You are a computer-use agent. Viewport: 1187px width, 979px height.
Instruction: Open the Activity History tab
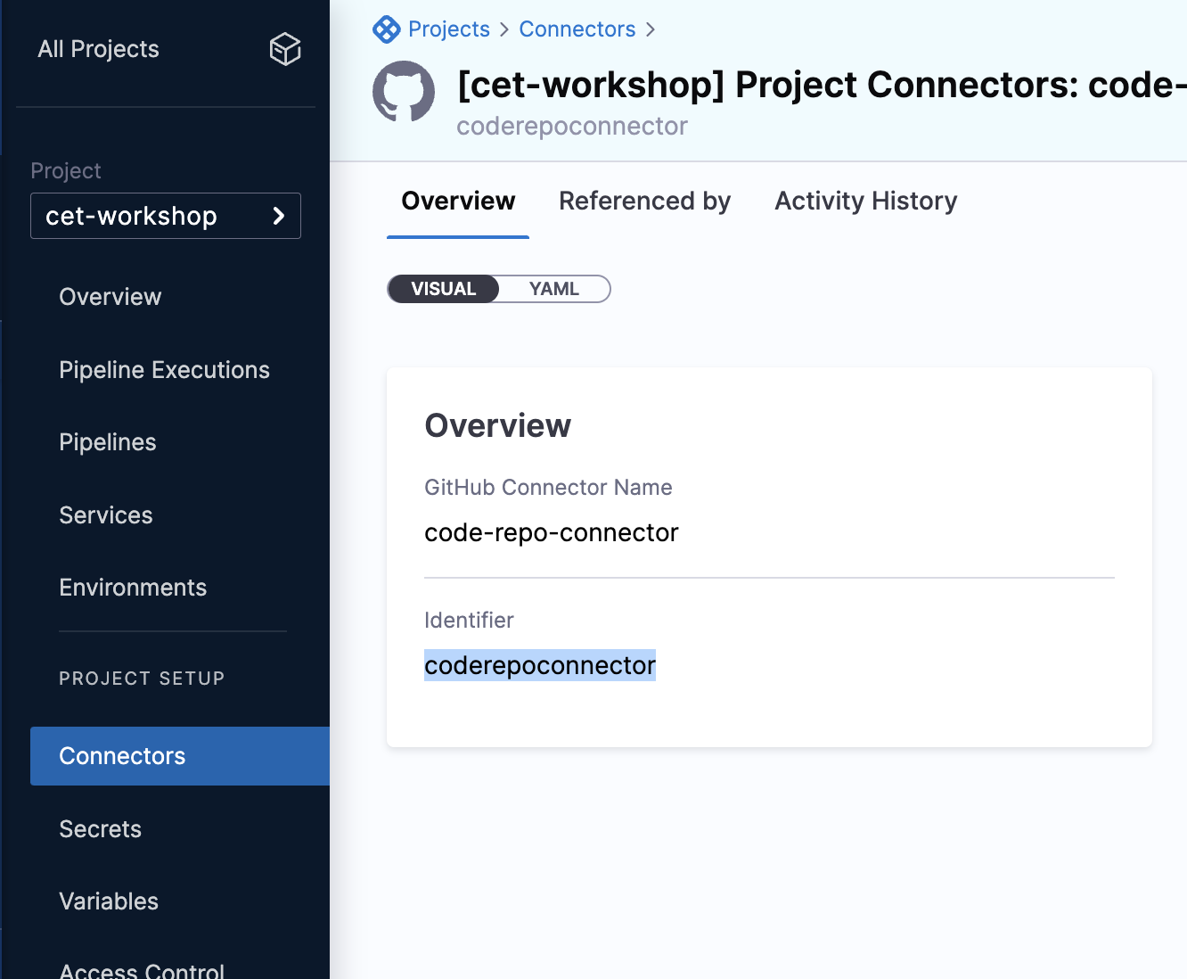pyautogui.click(x=865, y=202)
